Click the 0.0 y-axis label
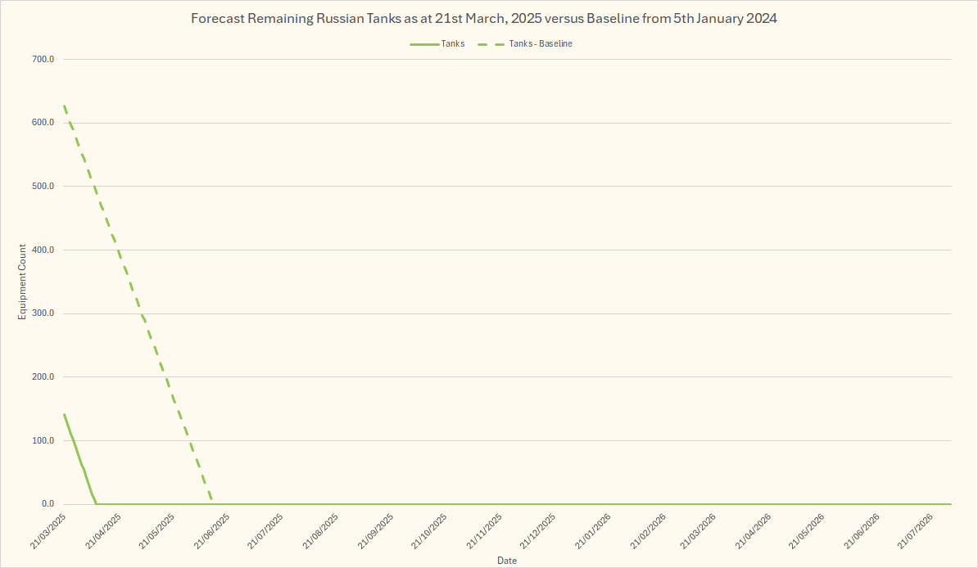The height and width of the screenshot is (568, 978). tap(46, 504)
